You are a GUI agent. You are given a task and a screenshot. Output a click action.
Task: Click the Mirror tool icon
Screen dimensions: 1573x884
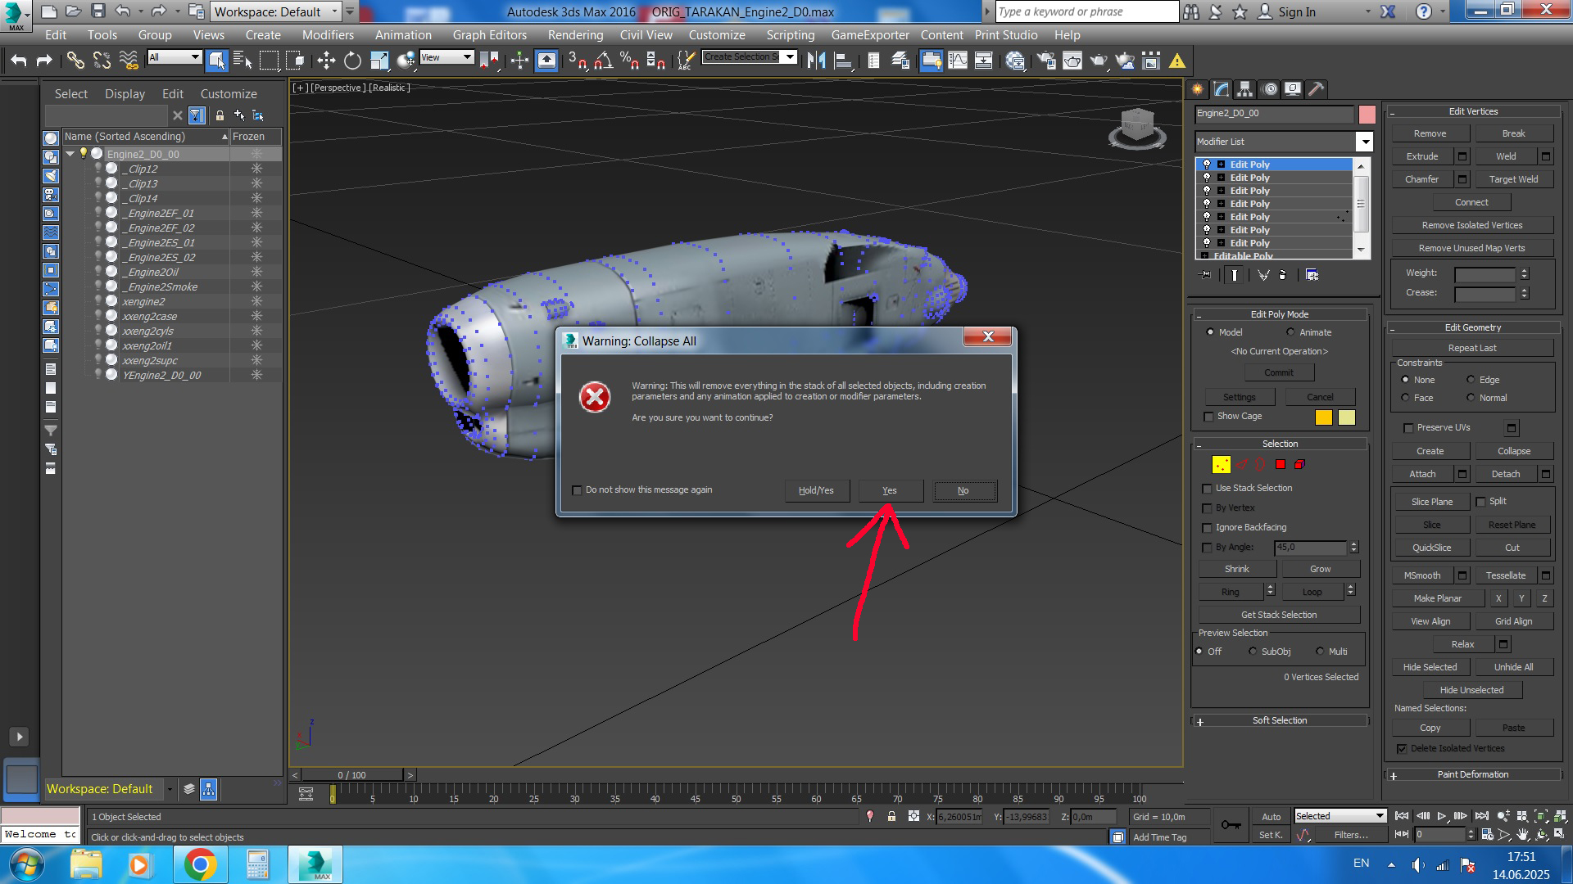pyautogui.click(x=816, y=60)
